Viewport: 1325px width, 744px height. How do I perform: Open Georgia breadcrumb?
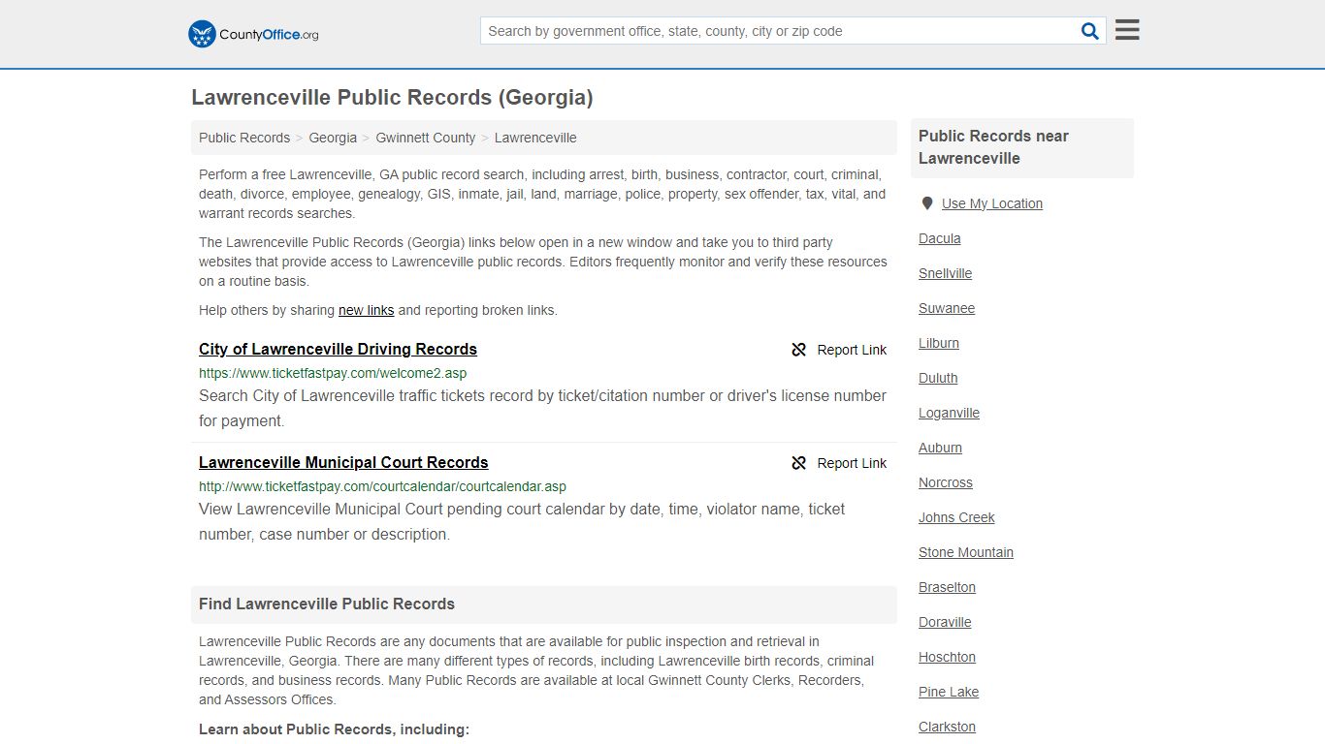[x=333, y=138]
